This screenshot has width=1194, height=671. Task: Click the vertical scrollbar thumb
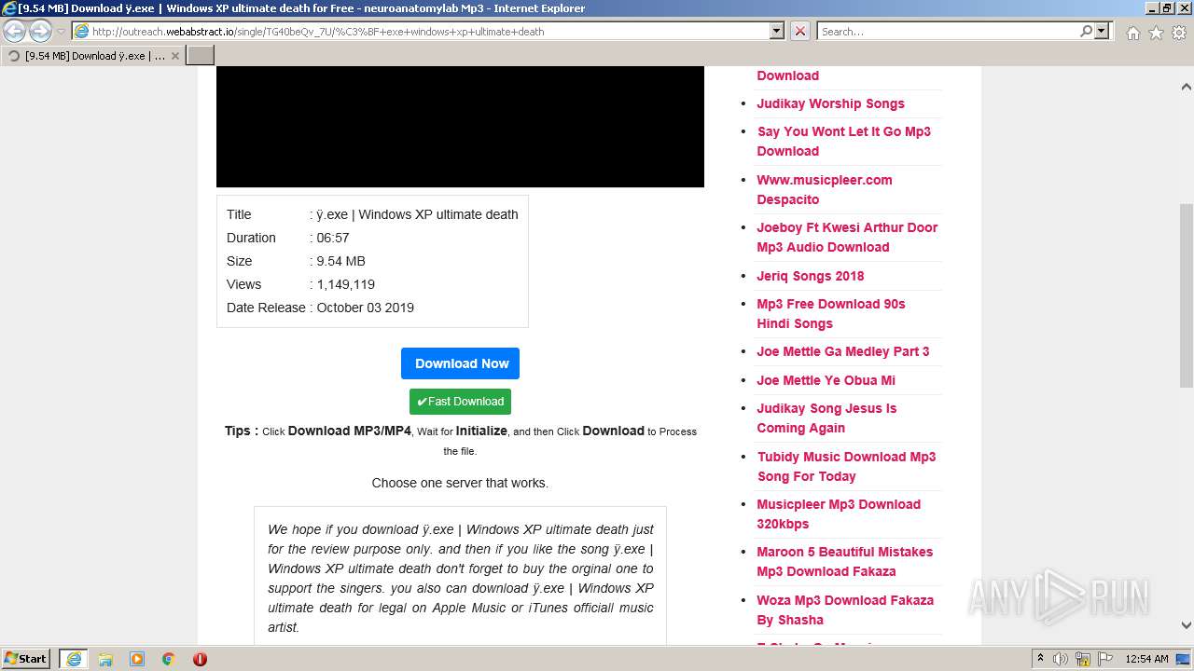tap(1186, 294)
